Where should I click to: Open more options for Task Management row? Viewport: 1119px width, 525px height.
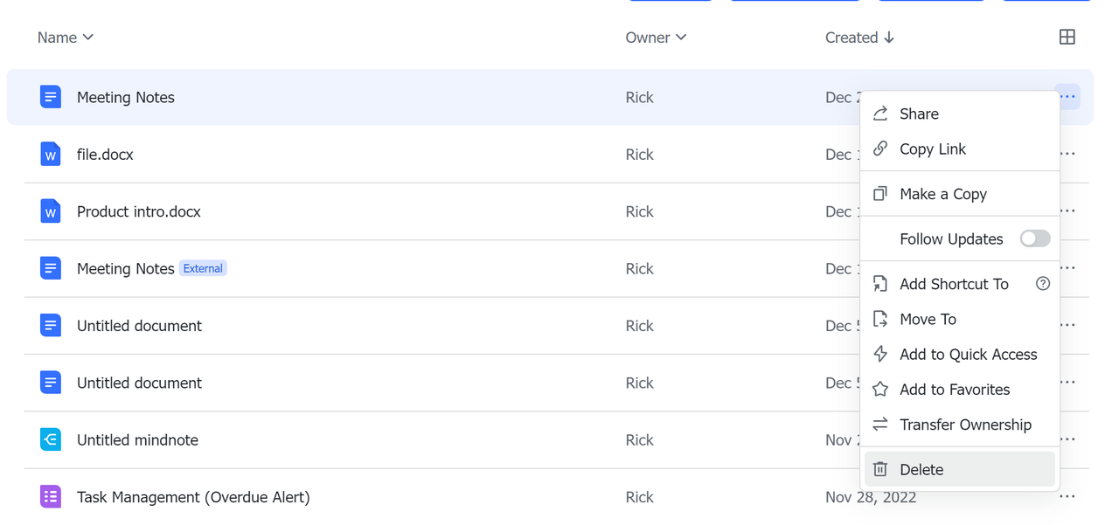[1067, 497]
